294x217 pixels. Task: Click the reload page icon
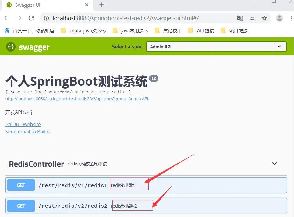[31, 18]
